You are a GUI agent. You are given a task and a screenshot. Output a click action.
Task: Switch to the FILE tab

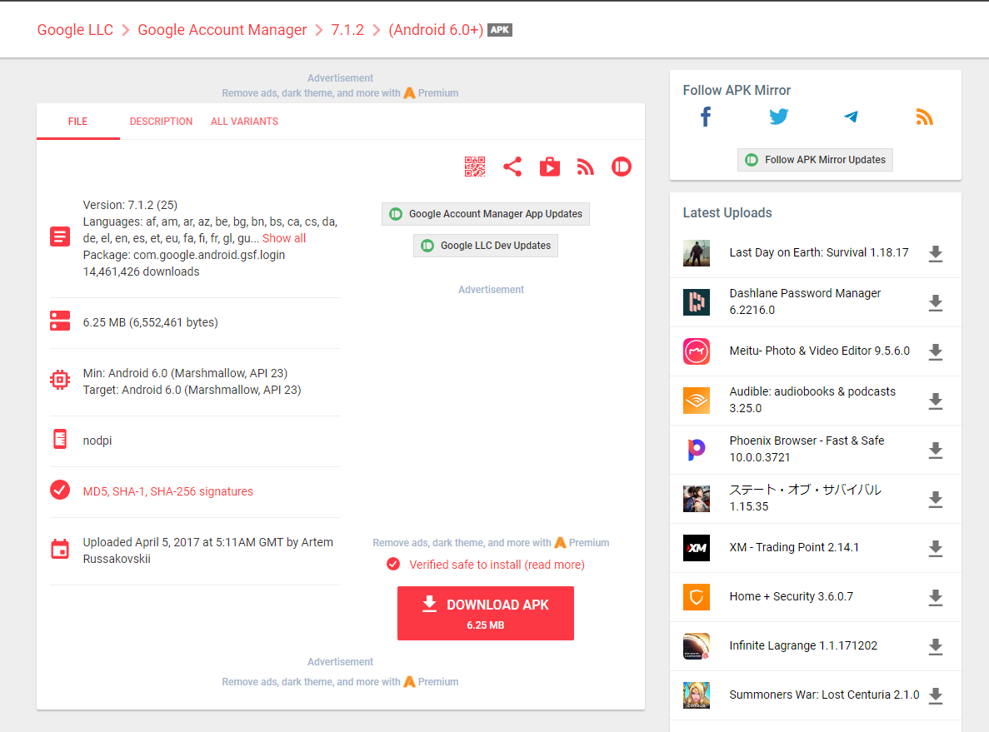78,121
